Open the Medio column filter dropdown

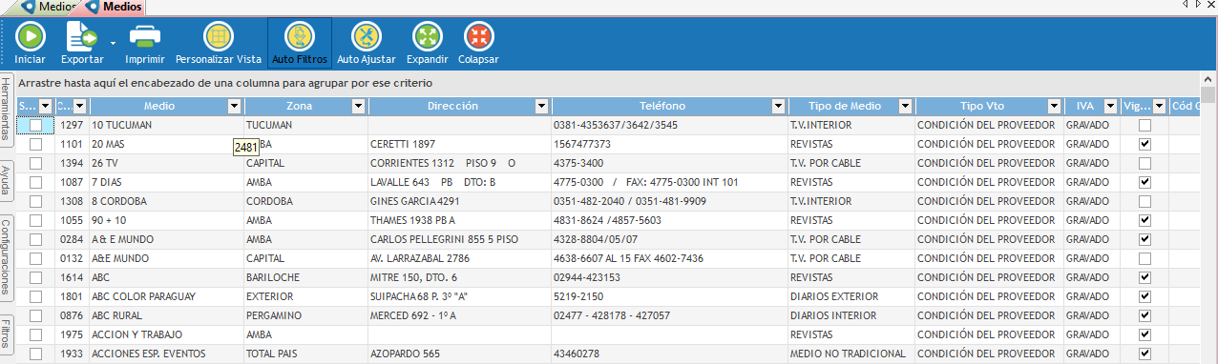235,106
